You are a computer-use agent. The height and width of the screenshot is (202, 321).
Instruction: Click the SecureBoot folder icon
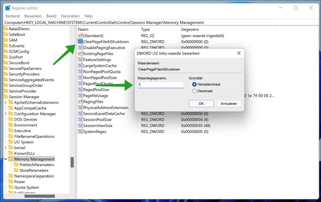click(x=5, y=63)
